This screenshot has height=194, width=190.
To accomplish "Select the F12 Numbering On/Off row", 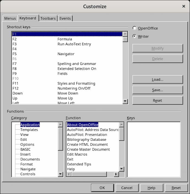I will click(x=67, y=88).
